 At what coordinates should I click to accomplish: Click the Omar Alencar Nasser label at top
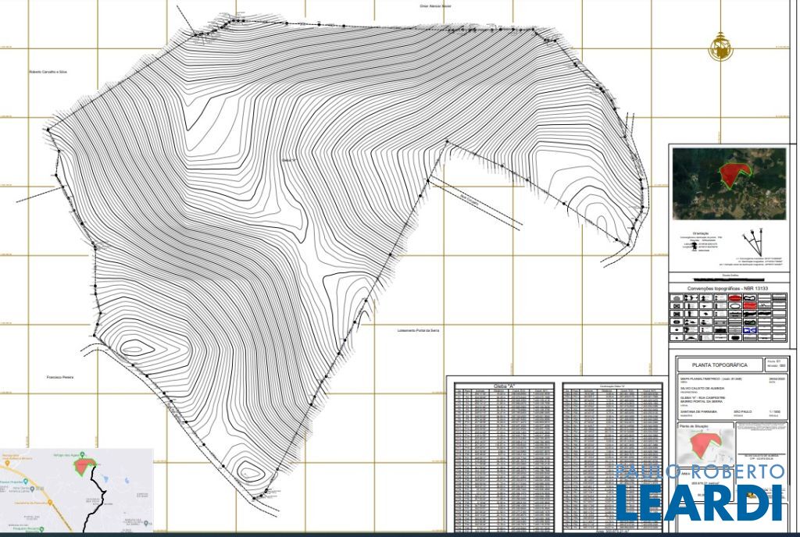[435, 5]
